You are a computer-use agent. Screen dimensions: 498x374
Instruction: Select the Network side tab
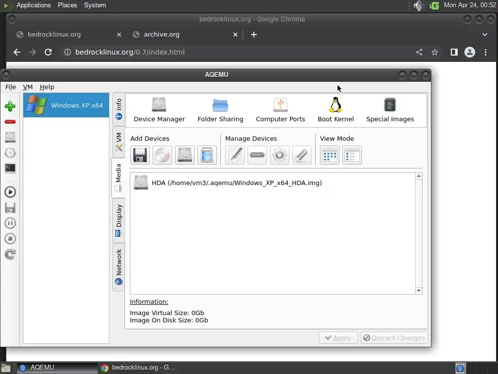point(119,267)
